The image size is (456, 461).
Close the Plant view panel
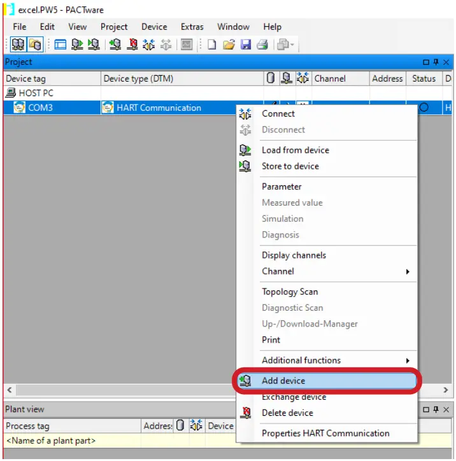tap(446, 409)
